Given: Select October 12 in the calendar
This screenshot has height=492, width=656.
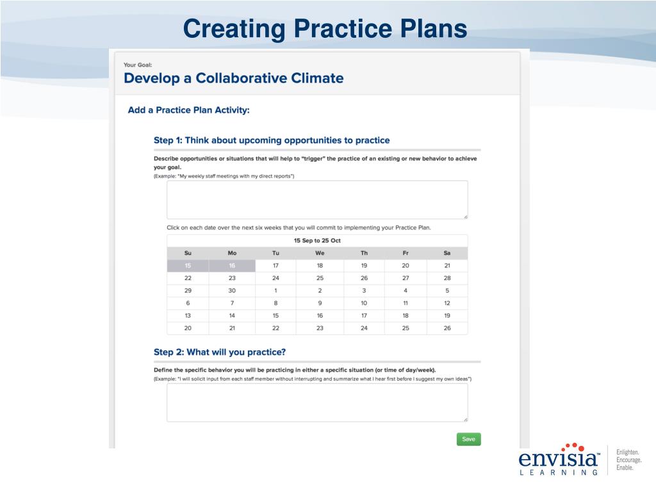Looking at the screenshot, I should click(447, 303).
